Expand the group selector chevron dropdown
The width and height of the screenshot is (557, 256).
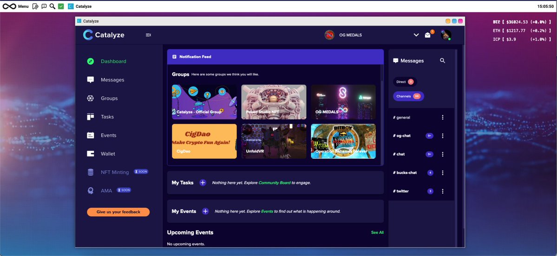point(416,35)
